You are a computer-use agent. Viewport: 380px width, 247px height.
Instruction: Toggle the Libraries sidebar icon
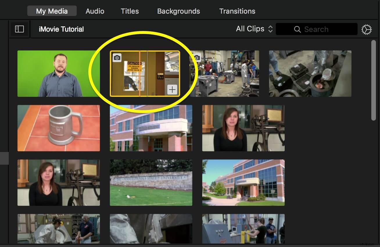(x=19, y=29)
